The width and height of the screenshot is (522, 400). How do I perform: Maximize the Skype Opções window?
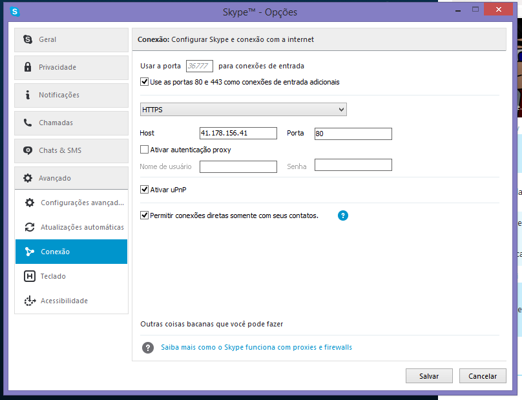pos(475,10)
